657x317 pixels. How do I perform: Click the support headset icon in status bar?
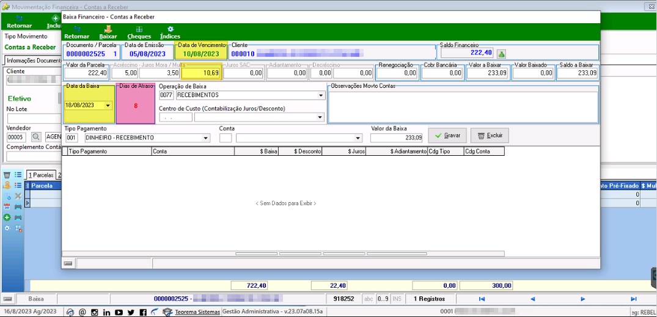tap(70, 312)
